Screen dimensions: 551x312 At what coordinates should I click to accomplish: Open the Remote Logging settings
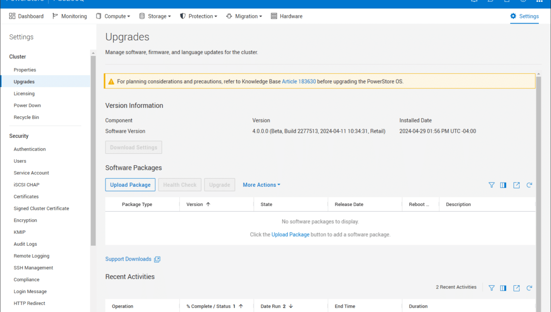point(32,256)
